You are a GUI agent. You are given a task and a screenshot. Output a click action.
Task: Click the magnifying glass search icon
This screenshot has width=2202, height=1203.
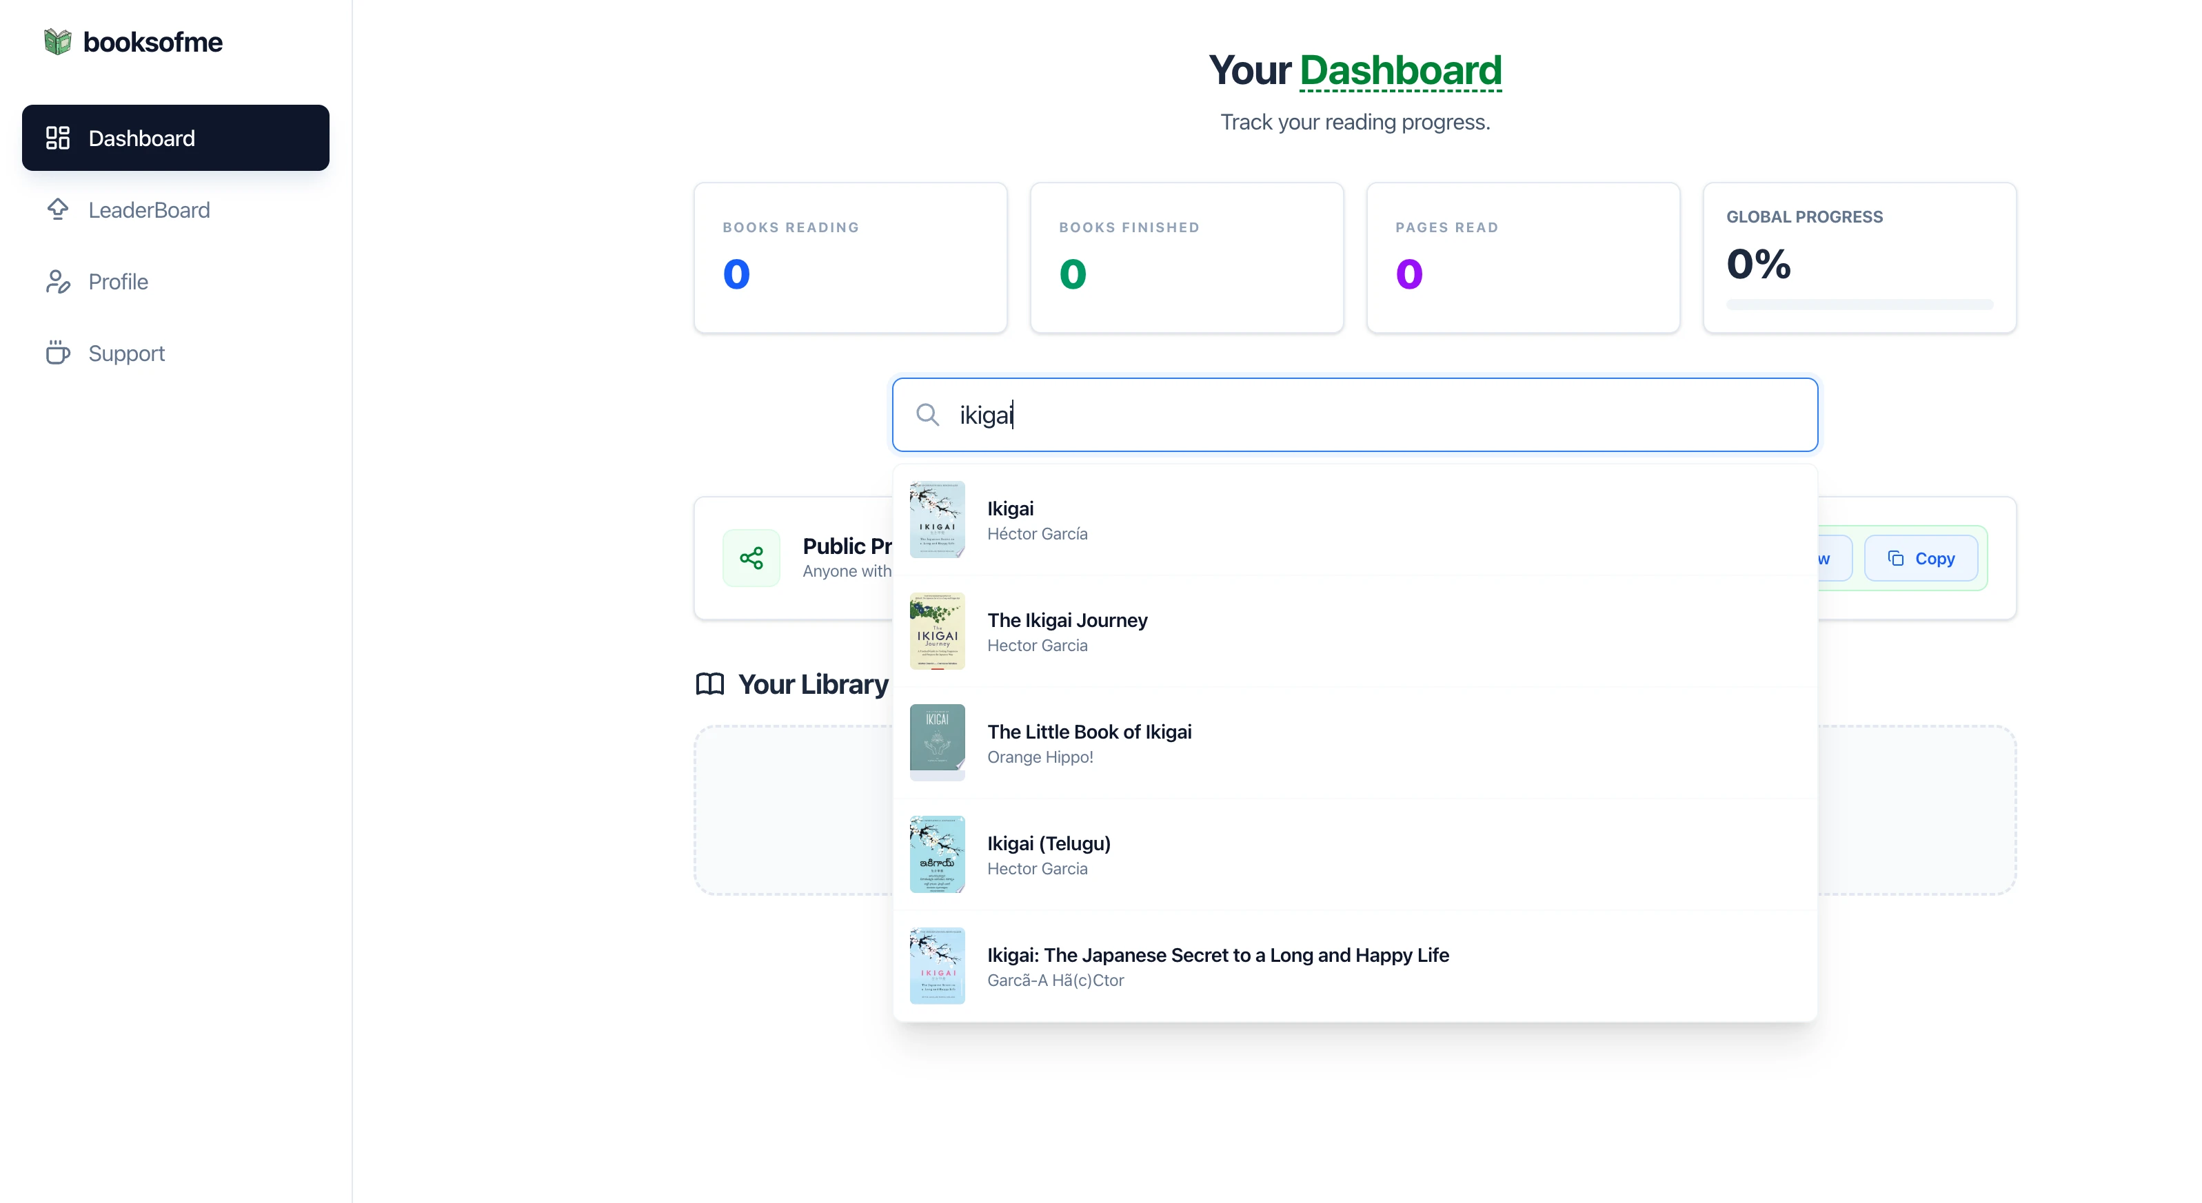click(927, 414)
